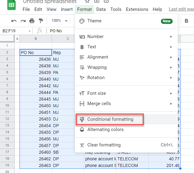Click the redo icon in toolbar
194x173 pixels.
23,21
